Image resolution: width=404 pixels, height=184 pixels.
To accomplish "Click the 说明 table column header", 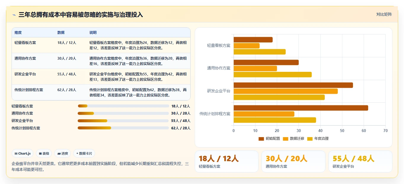I will 93,33.
